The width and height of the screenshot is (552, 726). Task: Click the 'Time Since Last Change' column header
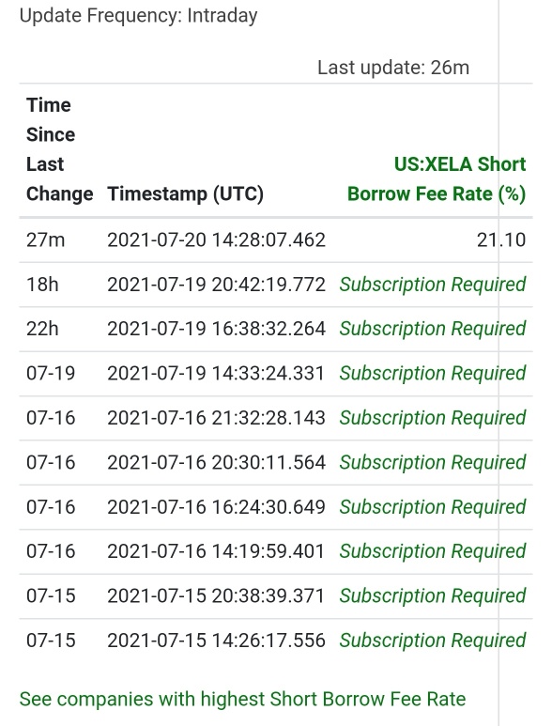(x=60, y=149)
